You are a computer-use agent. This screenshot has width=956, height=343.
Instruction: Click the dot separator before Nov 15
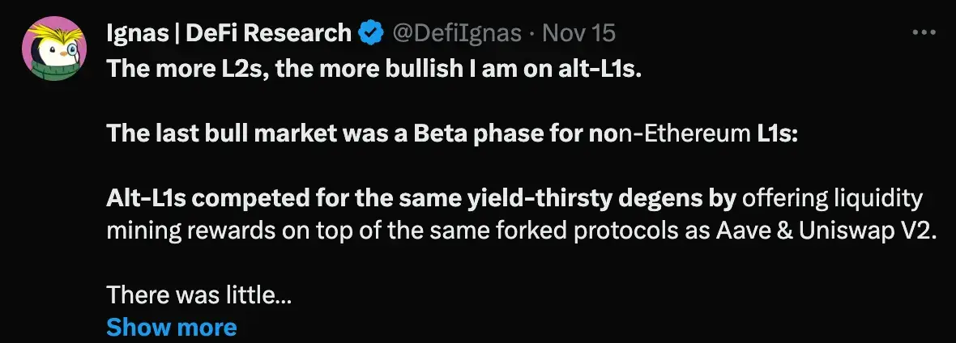coord(531,33)
